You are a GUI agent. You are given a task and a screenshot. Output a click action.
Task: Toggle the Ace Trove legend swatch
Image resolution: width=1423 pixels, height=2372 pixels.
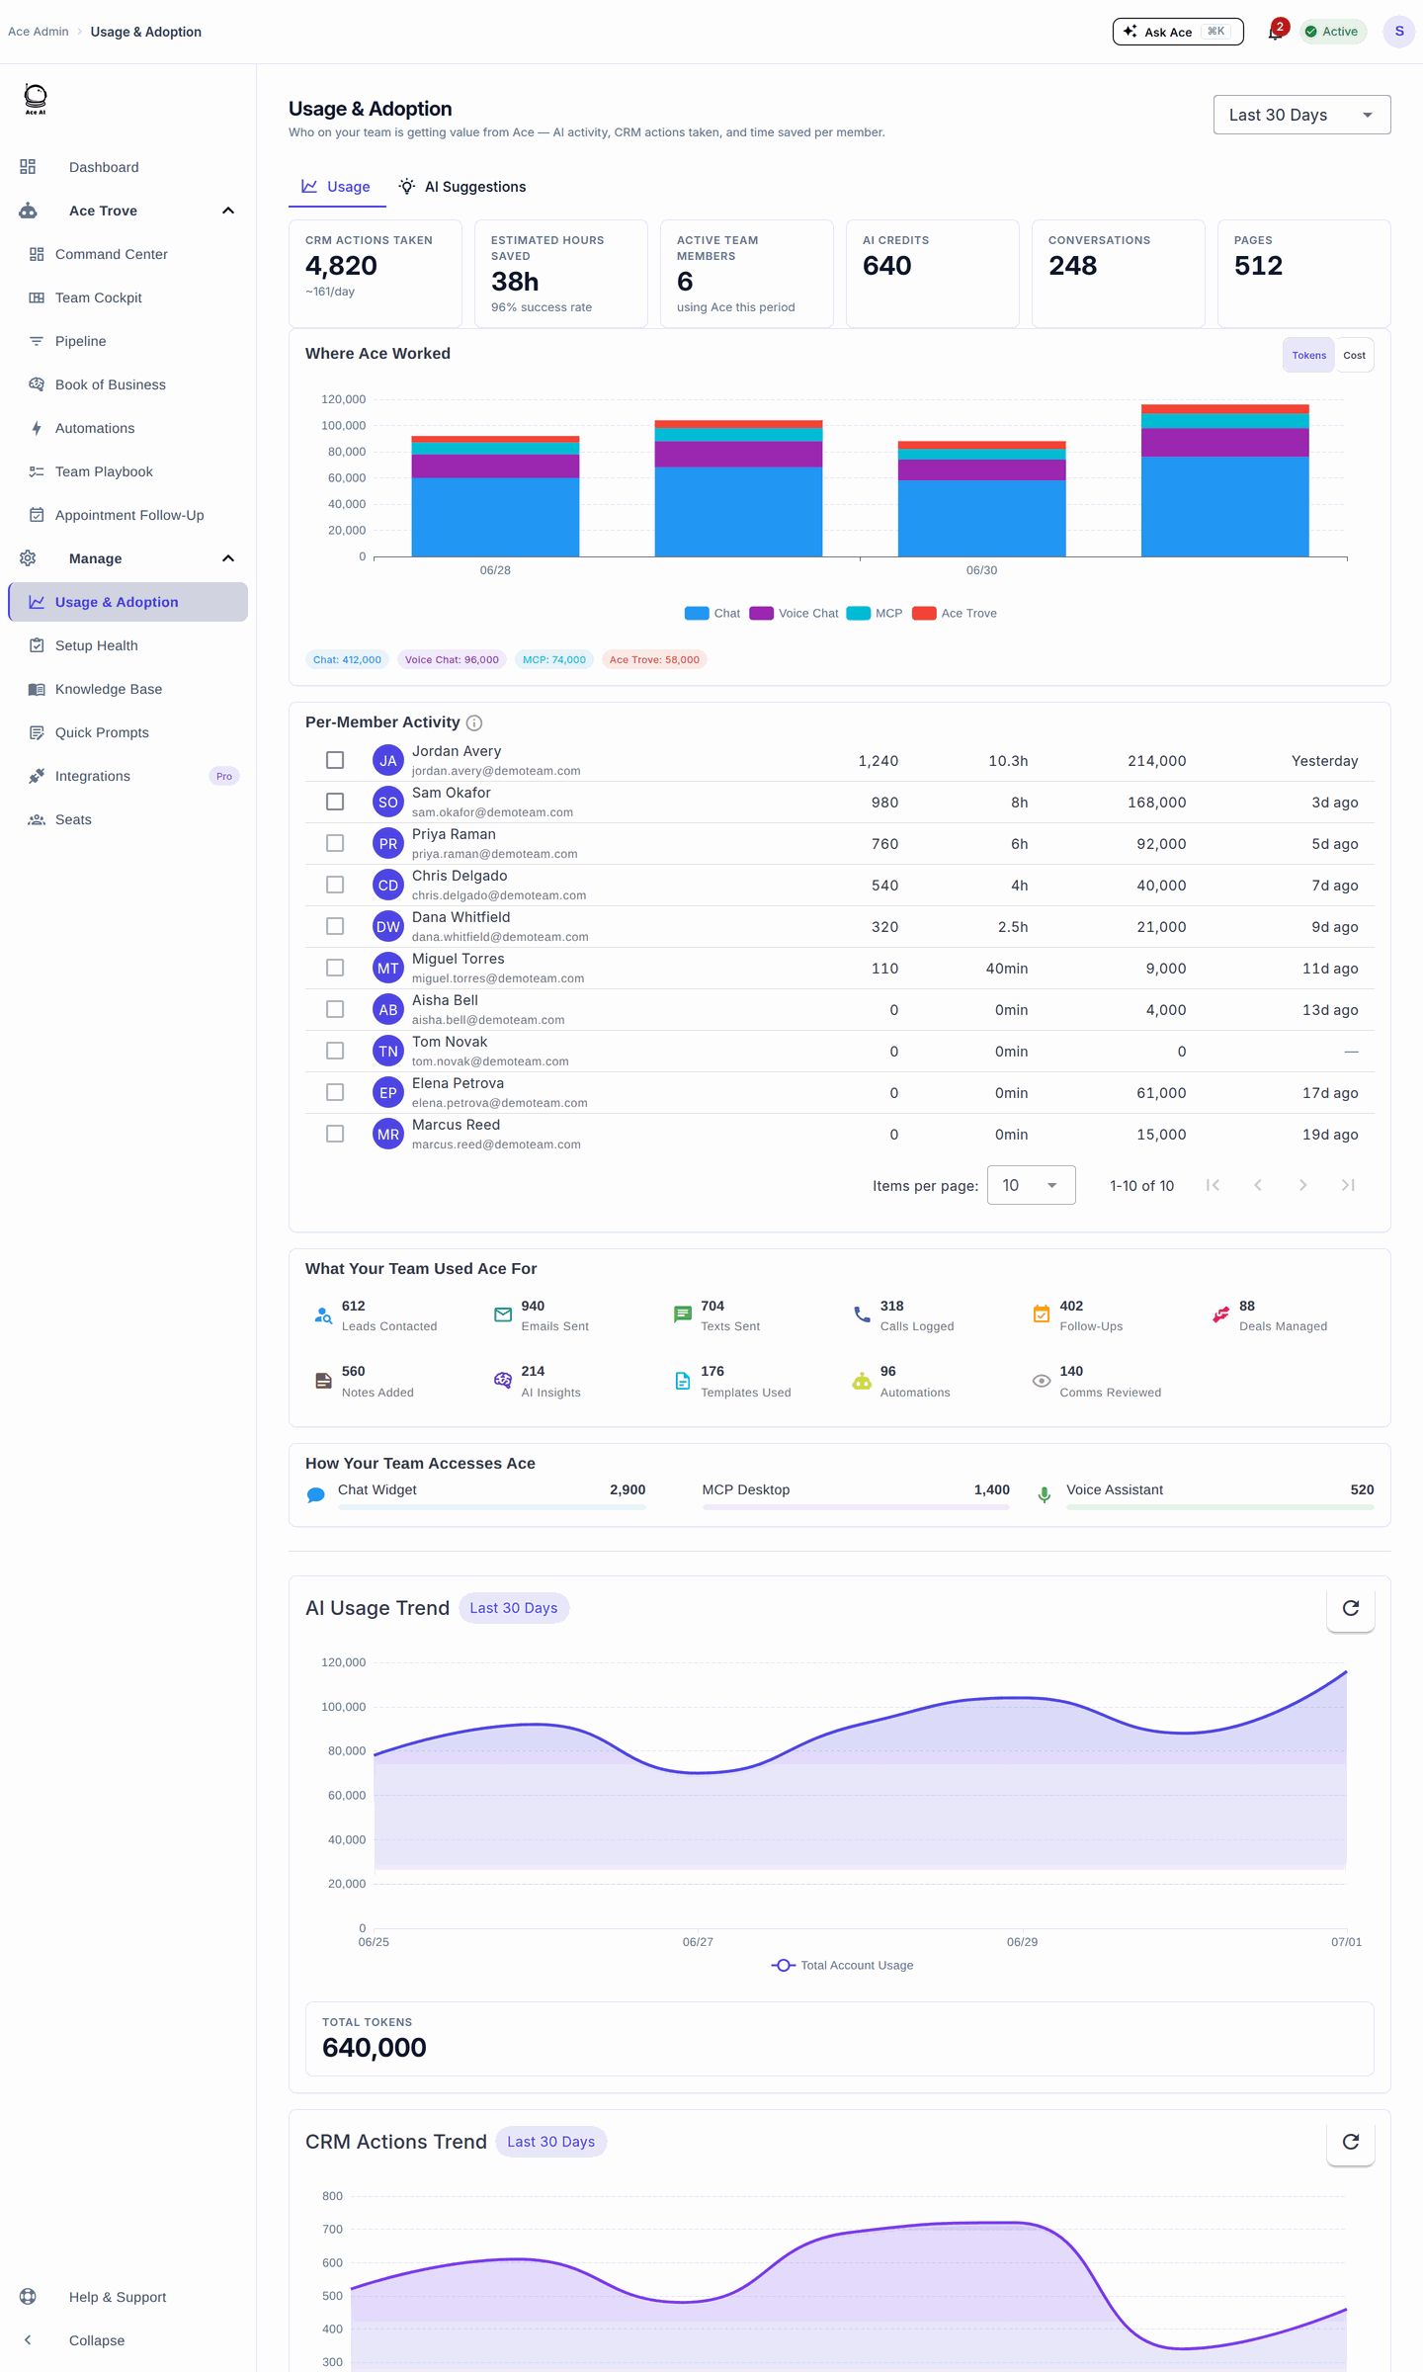click(924, 613)
